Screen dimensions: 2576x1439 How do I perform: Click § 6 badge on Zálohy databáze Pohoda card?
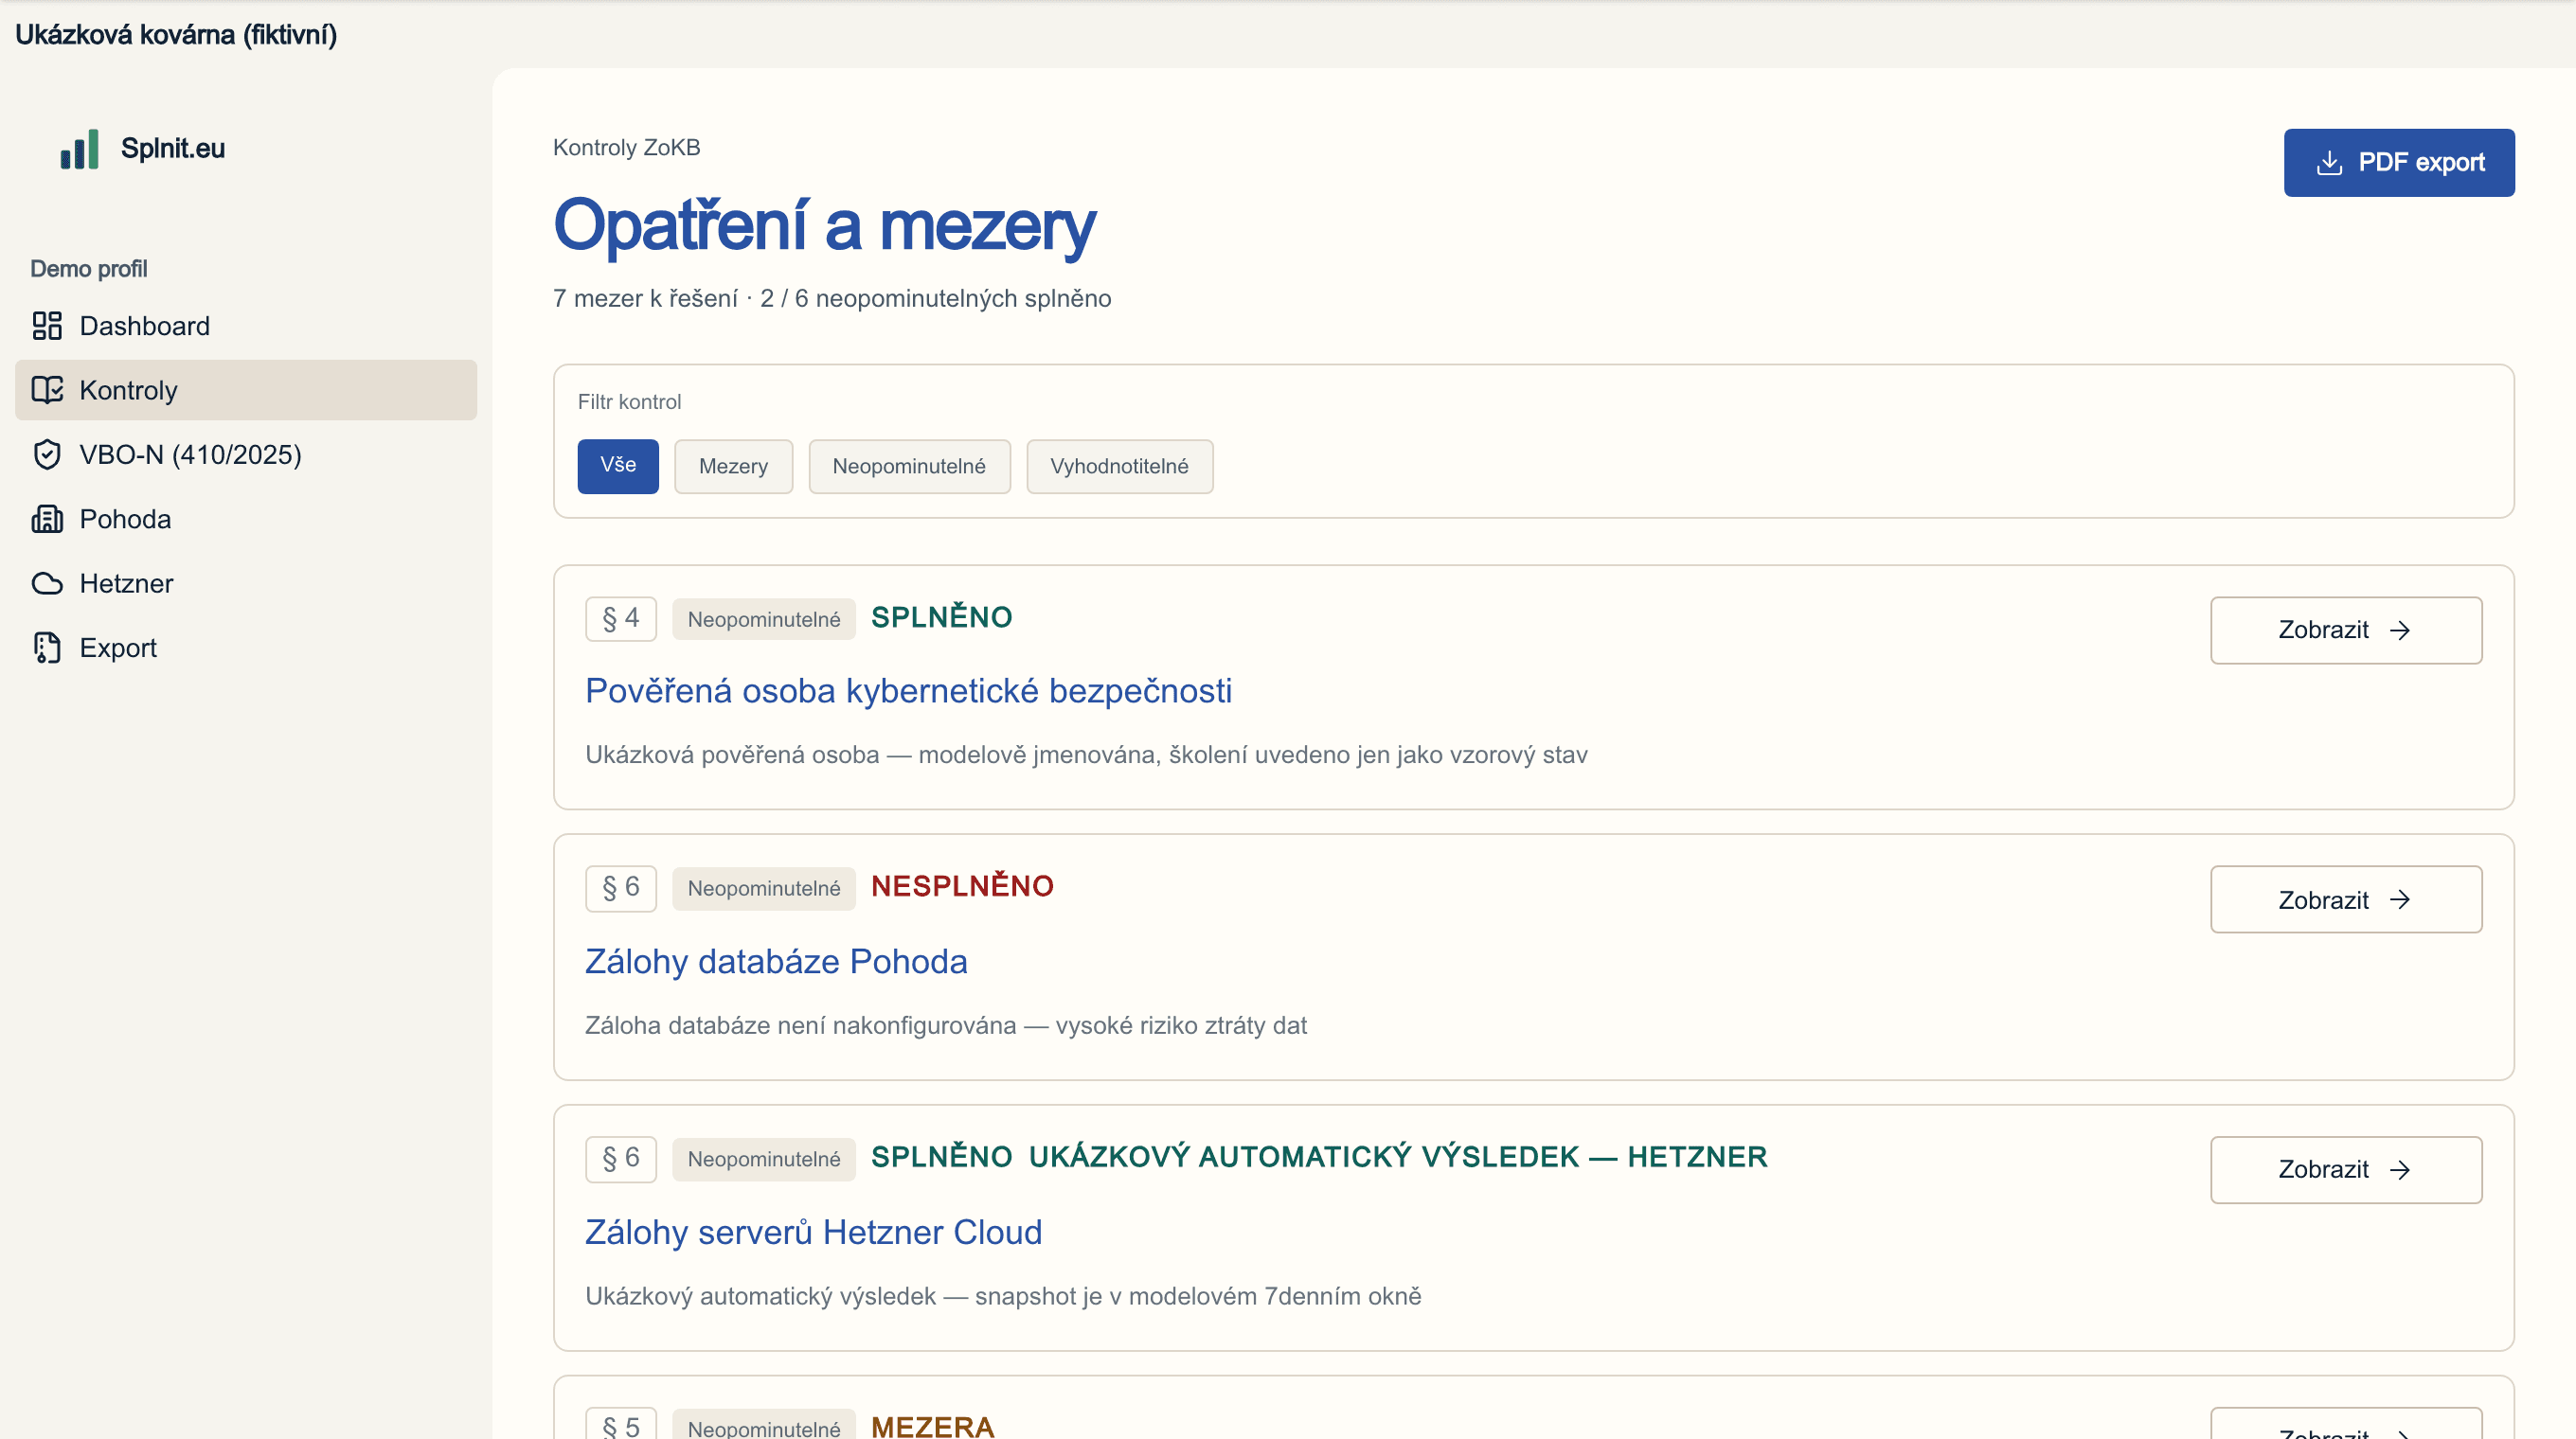pos(621,888)
